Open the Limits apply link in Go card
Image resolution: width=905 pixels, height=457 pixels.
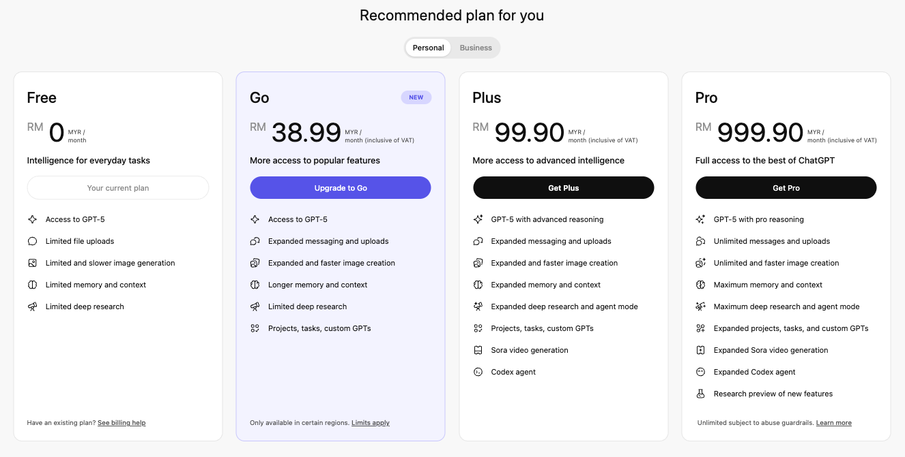371,423
